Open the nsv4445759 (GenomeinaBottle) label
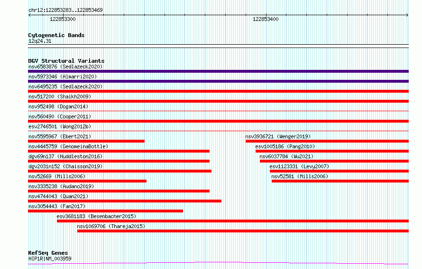 click(68, 146)
